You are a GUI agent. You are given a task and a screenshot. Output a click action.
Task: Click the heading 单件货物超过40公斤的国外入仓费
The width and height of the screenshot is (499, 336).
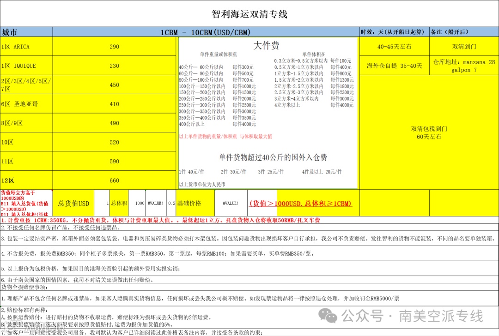click(x=273, y=157)
